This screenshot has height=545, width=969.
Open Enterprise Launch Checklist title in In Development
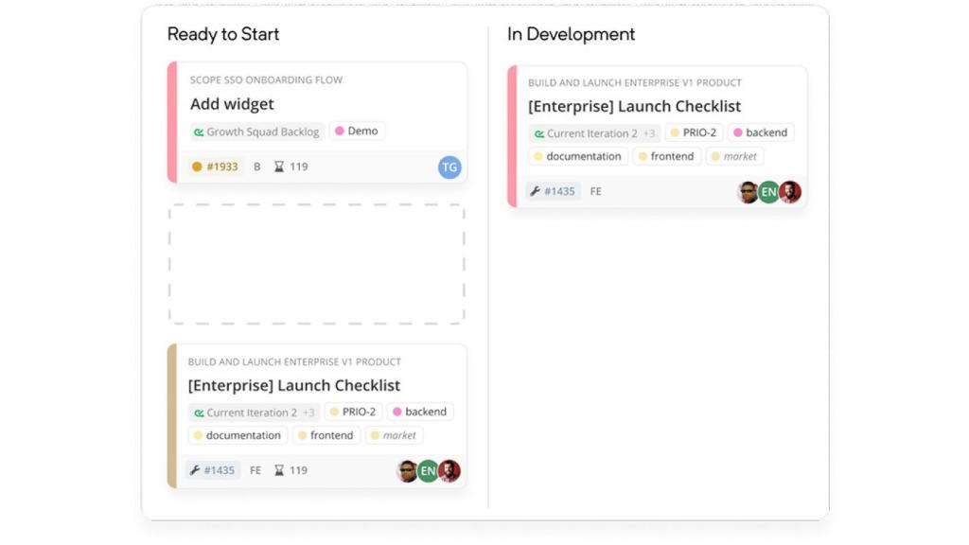pos(634,106)
